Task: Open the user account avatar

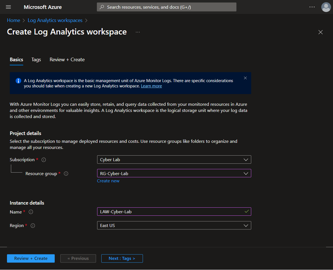Action: [x=326, y=7]
